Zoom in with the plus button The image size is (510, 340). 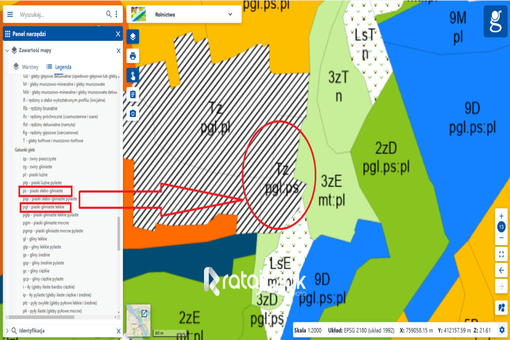501,216
